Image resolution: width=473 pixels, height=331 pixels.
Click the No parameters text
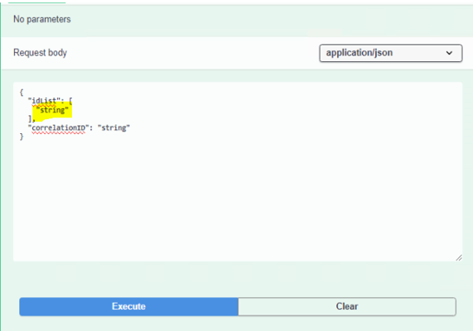pos(42,19)
